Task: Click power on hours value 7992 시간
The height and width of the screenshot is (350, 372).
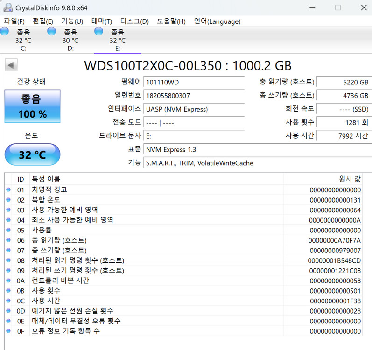Action: 344,136
